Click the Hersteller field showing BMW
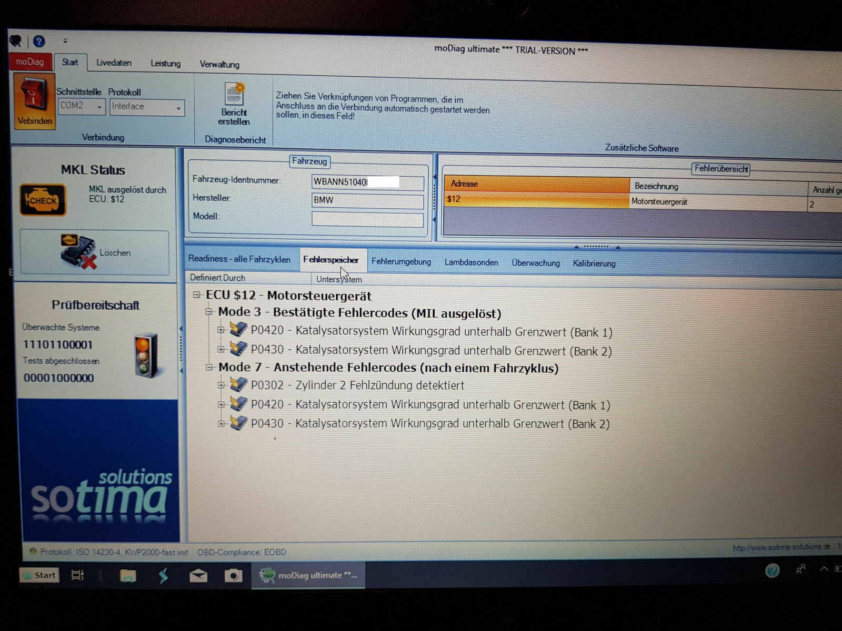 tap(367, 201)
